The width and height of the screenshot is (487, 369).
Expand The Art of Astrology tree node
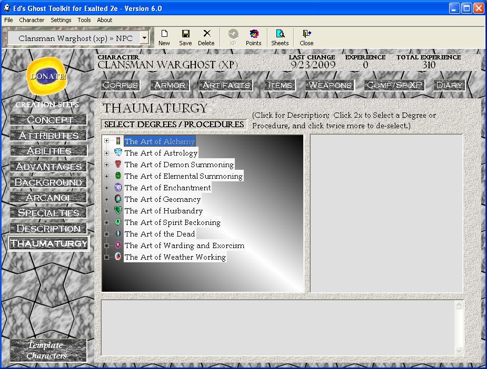coord(107,153)
